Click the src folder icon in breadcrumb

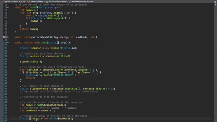(x=21, y=2)
